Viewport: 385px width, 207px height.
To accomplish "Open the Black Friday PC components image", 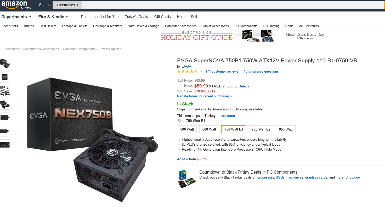I will click(187, 179).
